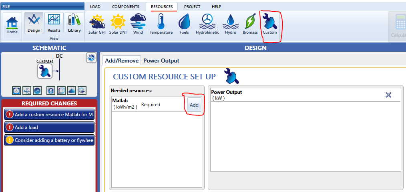
Task: Click the emissions cloud icon under schematic
Action: point(71,90)
